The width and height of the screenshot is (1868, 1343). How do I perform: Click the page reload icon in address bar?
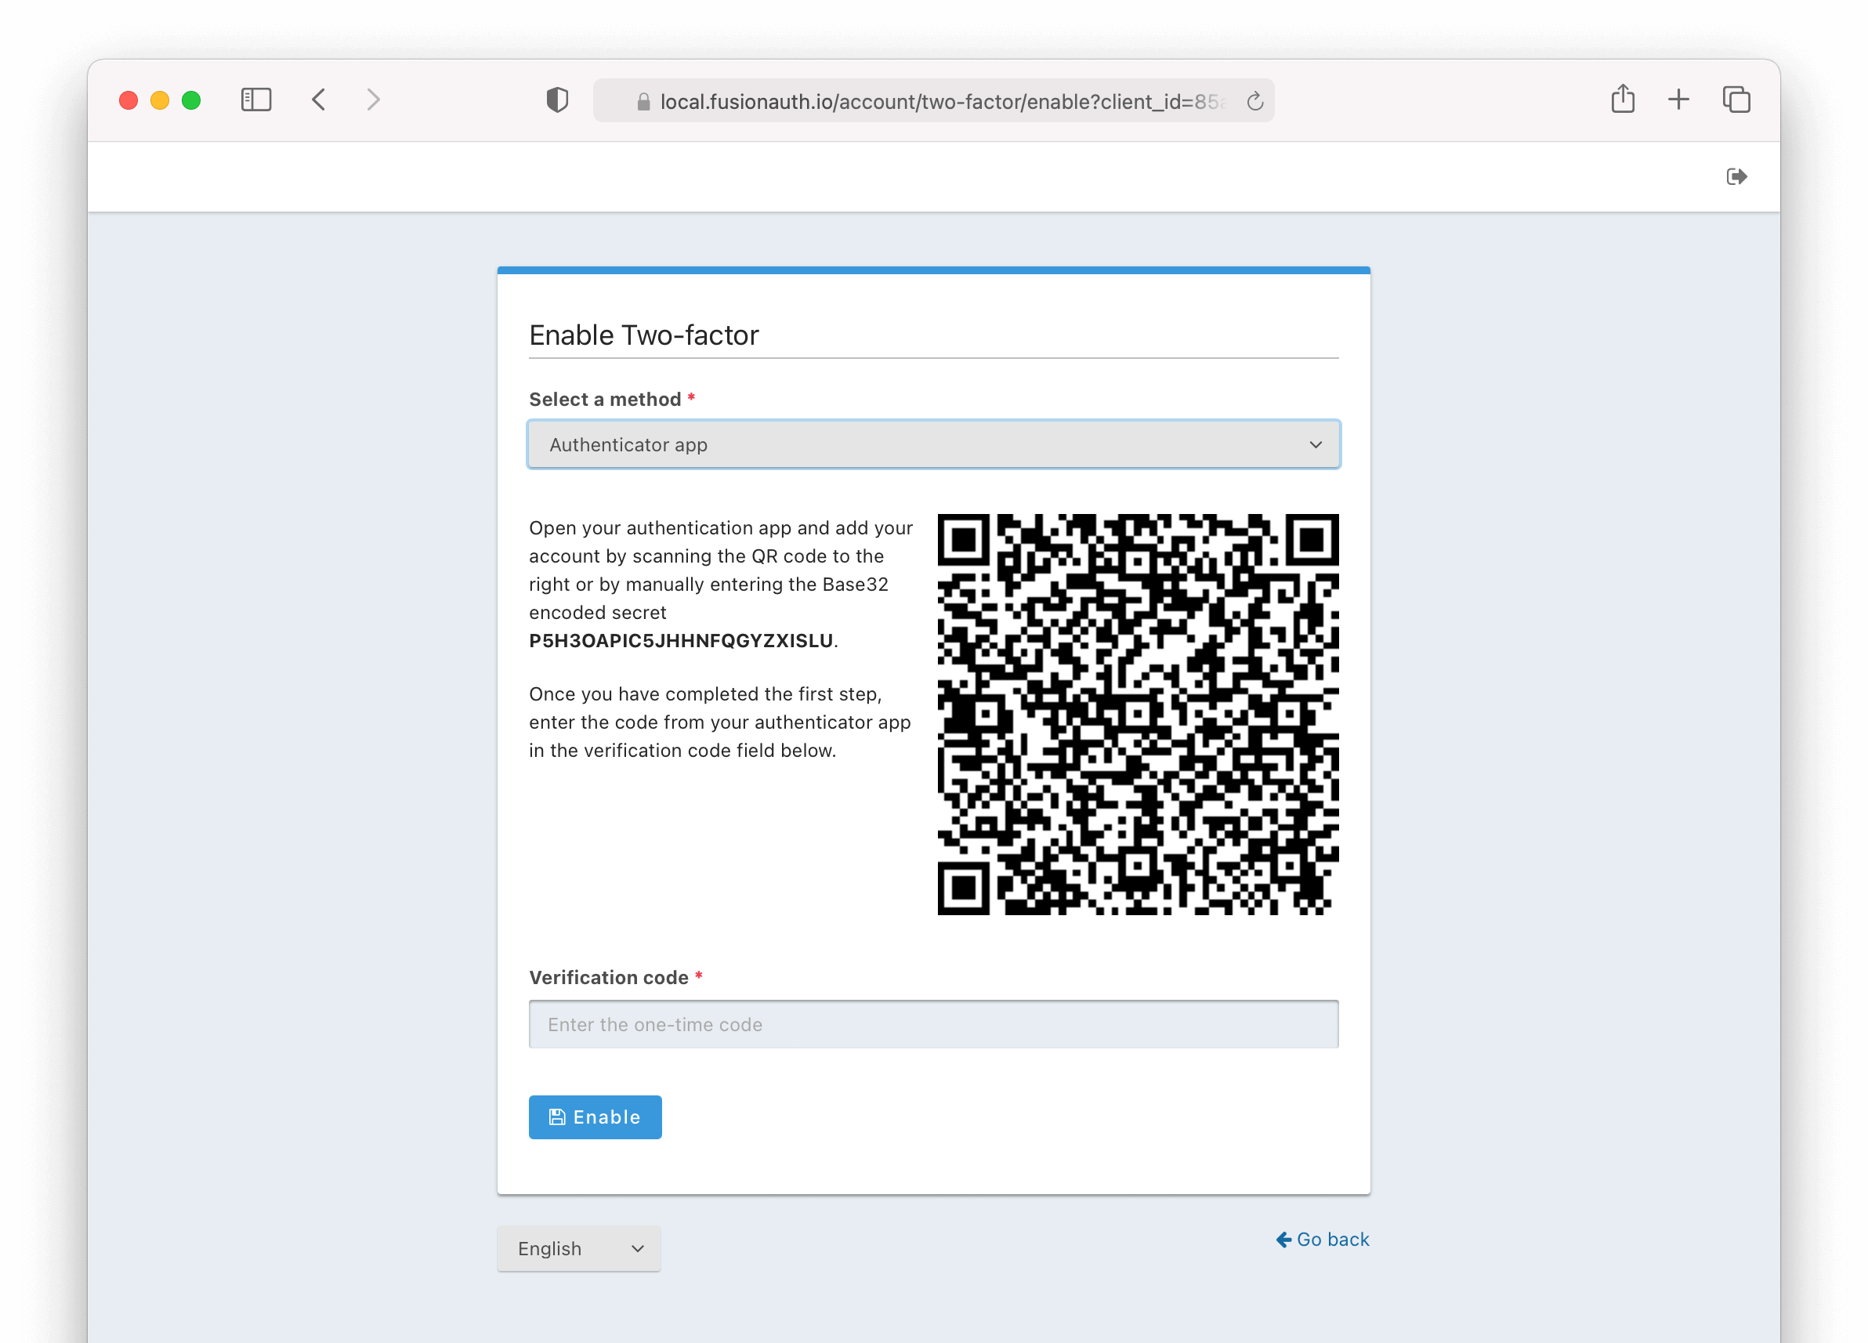1258,100
